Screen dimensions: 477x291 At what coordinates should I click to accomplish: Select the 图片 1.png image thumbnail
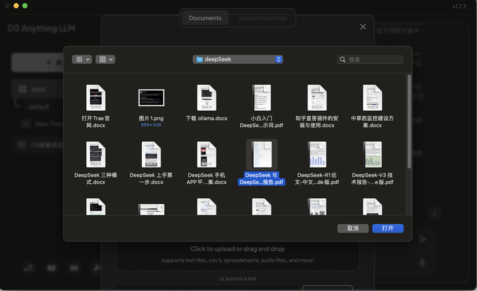151,97
